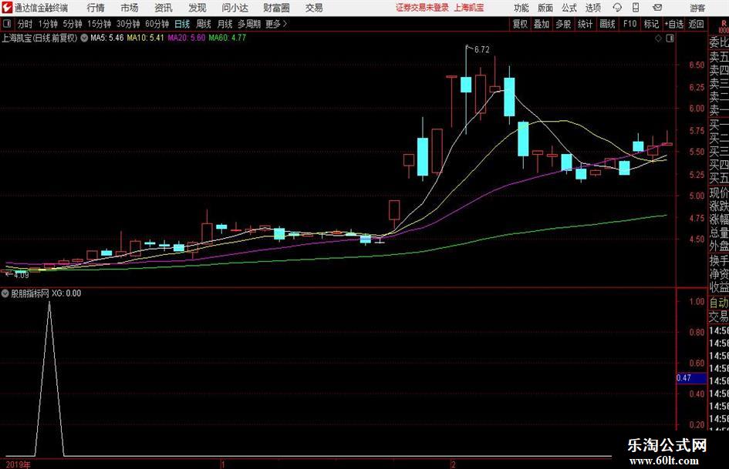
Task: Click the 自动 label in side panel
Action: [x=719, y=303]
